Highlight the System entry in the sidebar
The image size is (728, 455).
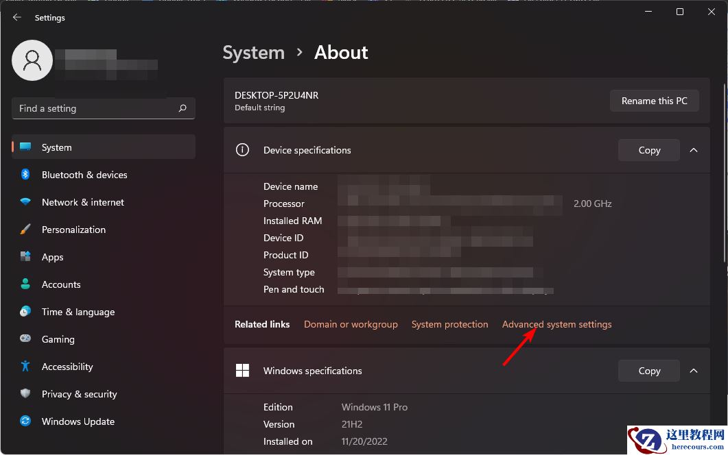56,147
